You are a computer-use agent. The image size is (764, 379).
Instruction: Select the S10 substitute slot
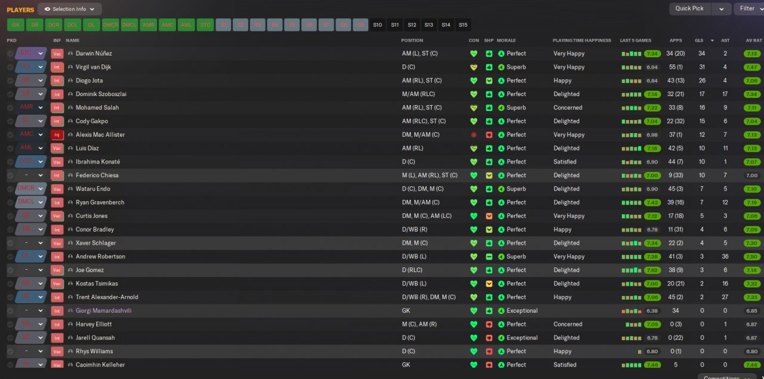coord(377,25)
